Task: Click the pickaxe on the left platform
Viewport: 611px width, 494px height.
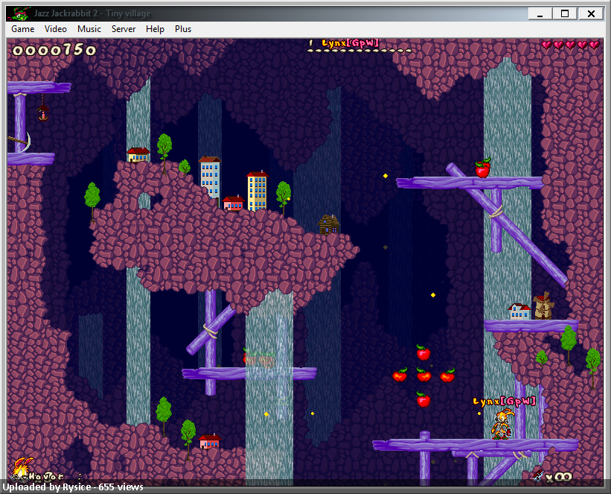Action: [19, 142]
